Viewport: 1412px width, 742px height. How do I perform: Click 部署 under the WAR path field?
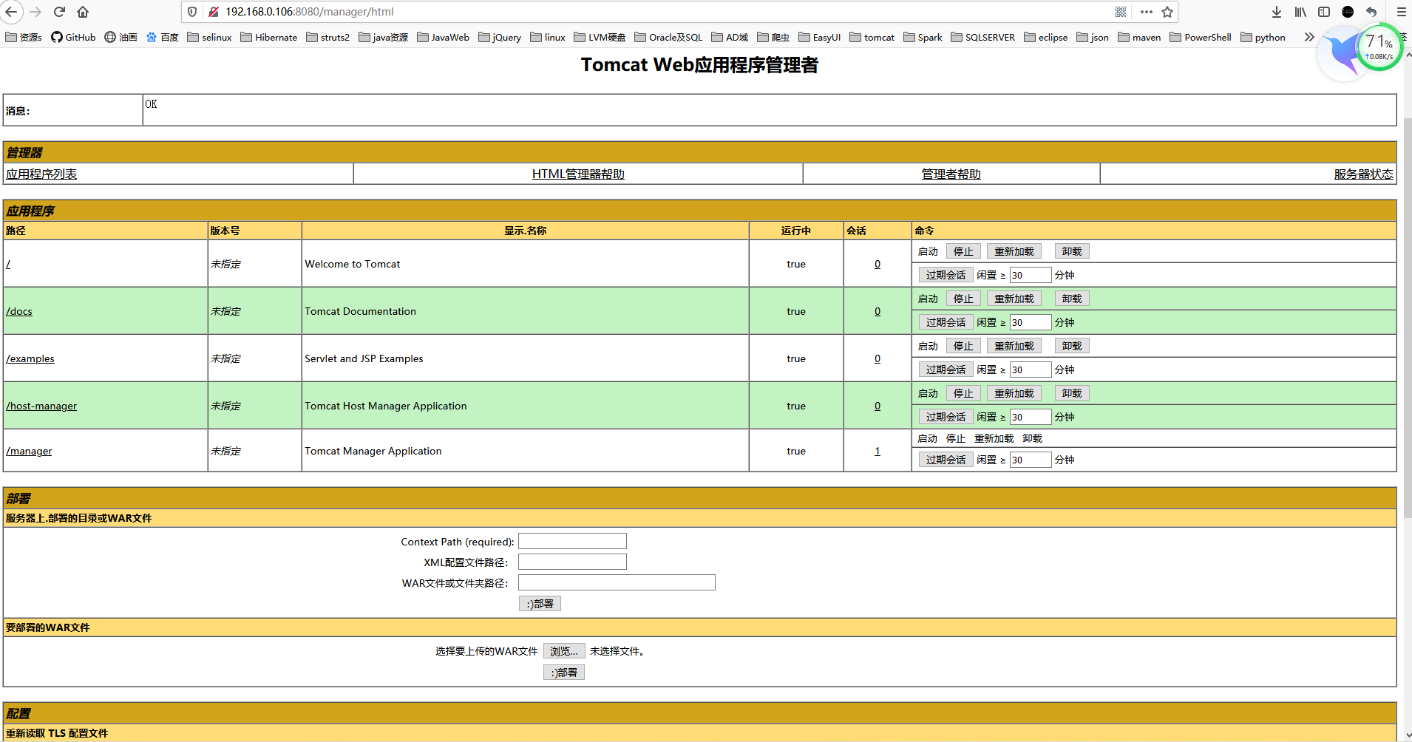[x=540, y=604]
